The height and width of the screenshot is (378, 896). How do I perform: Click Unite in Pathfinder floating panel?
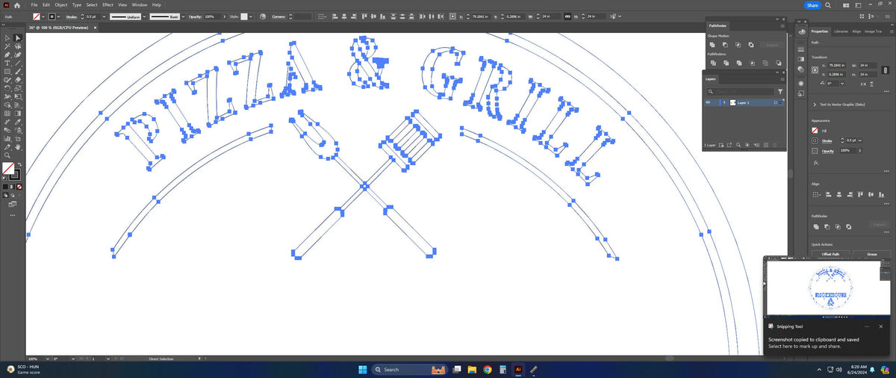click(x=712, y=45)
